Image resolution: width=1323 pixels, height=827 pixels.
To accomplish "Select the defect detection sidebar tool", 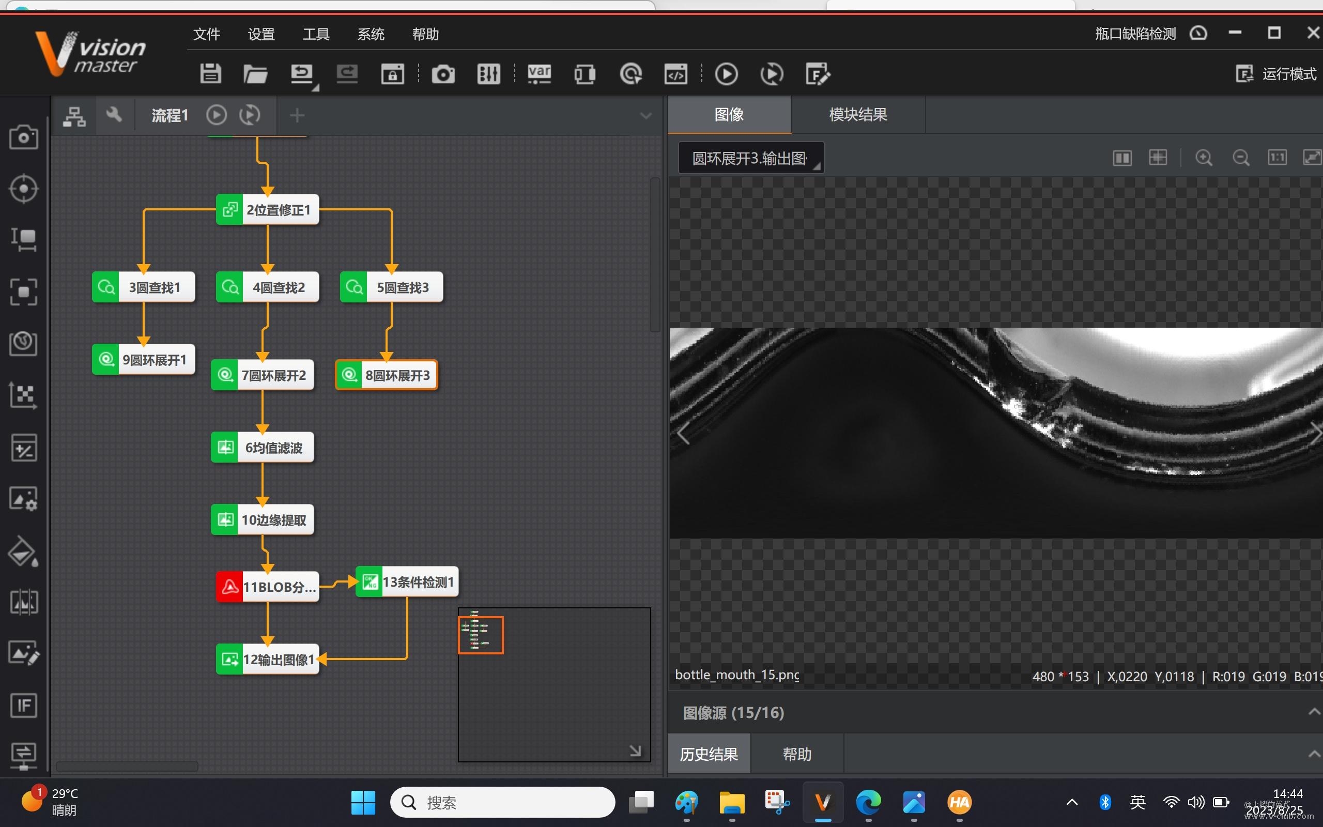I will [23, 602].
